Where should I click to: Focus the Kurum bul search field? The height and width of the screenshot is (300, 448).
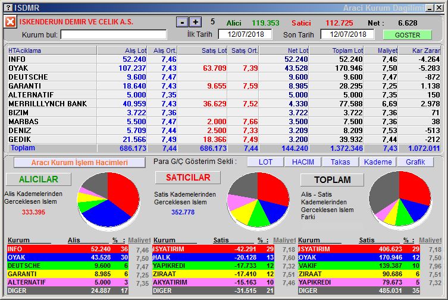114,35
